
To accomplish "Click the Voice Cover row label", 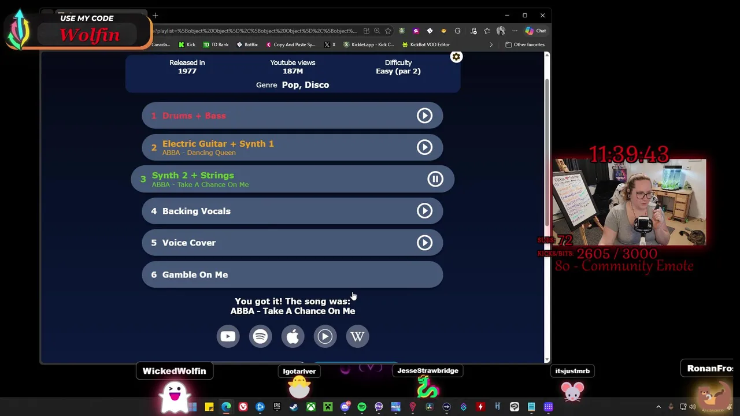I will click(188, 243).
